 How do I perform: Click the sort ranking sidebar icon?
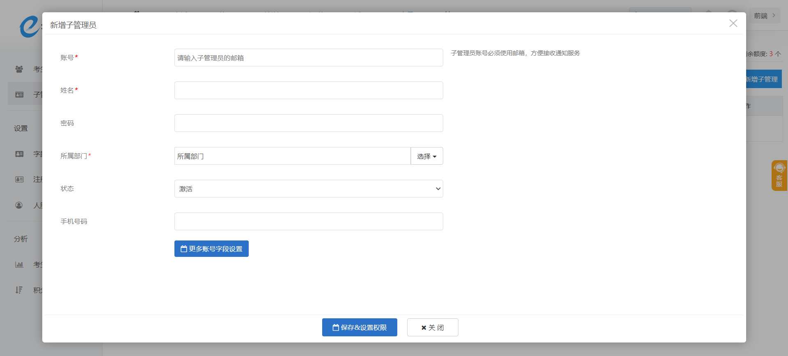(19, 290)
